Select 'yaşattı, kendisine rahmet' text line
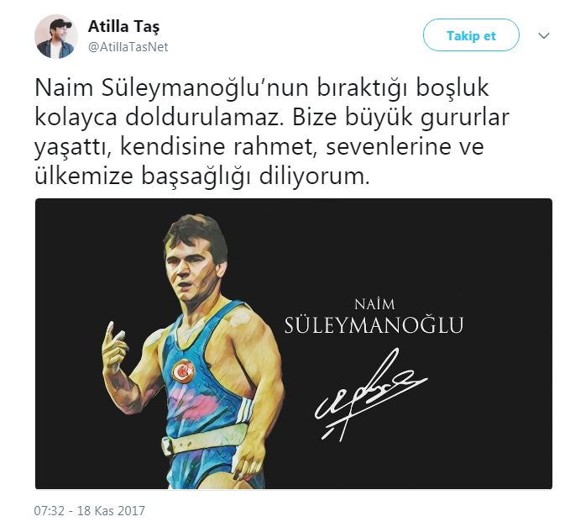The height and width of the screenshot is (527, 575). click(259, 147)
